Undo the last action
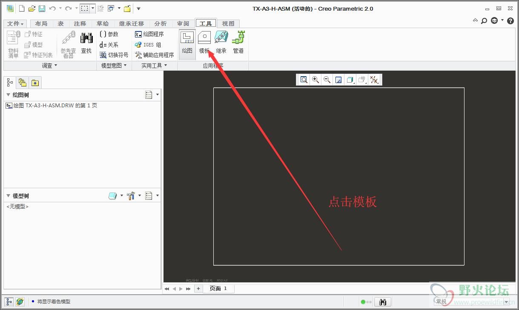The width and height of the screenshot is (519, 310). coord(52,9)
